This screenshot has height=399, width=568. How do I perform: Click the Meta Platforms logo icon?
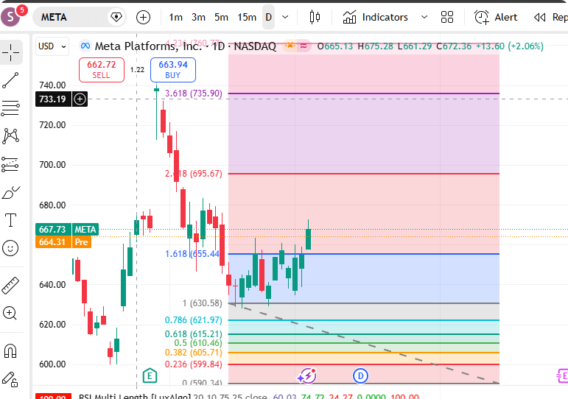click(85, 46)
